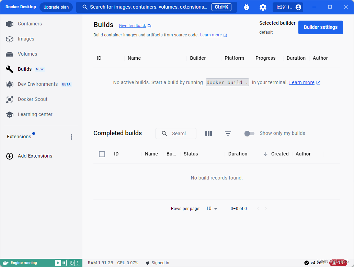Click the version check mark icon
This screenshot has height=267, width=354.
click(306, 263)
